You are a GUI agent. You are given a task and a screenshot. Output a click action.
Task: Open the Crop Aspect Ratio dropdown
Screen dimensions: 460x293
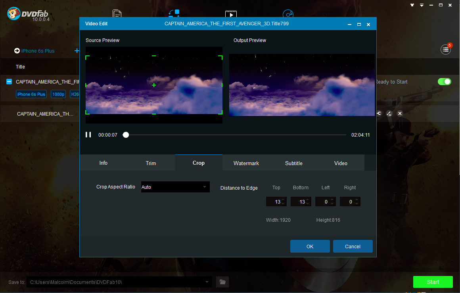click(175, 187)
